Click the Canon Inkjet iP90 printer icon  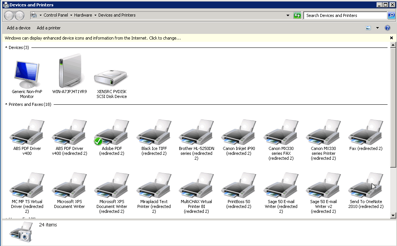pos(239,133)
